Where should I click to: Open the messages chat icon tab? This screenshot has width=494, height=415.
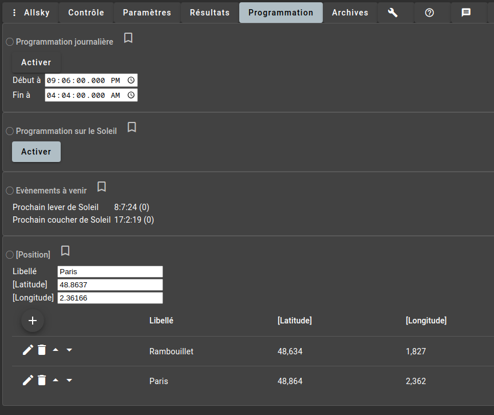click(x=466, y=13)
